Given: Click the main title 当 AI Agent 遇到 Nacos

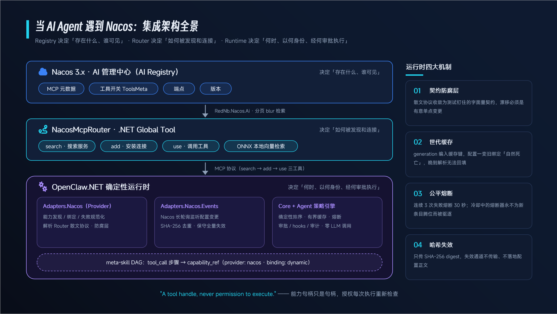Looking at the screenshot, I should pyautogui.click(x=117, y=26).
